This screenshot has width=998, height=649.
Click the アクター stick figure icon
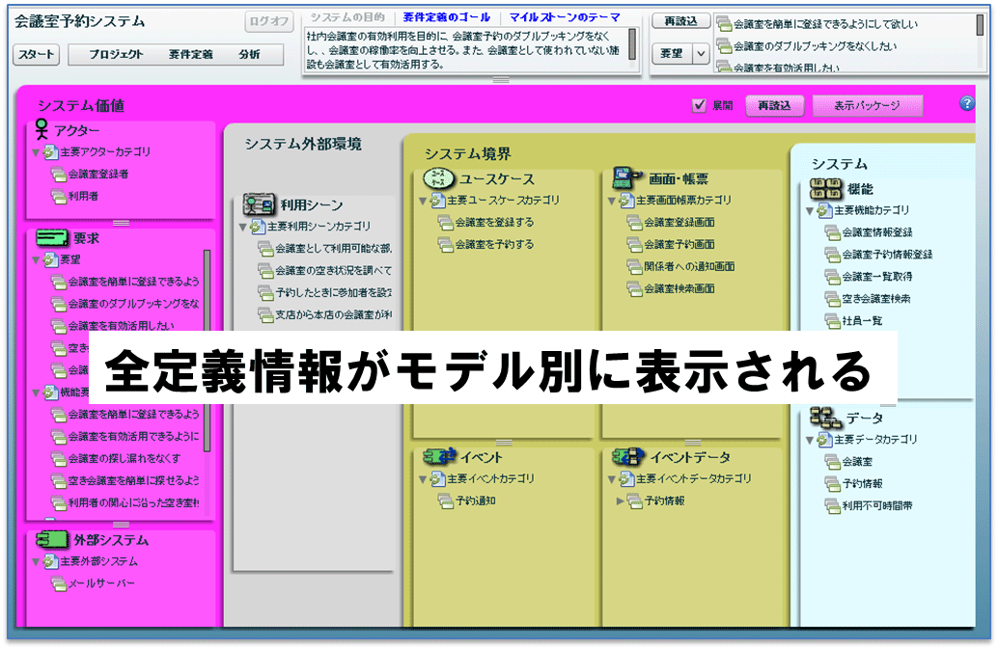(x=42, y=129)
